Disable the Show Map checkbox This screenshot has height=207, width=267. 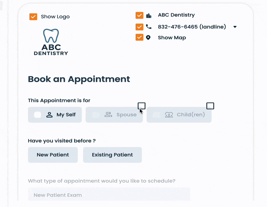[140, 37]
